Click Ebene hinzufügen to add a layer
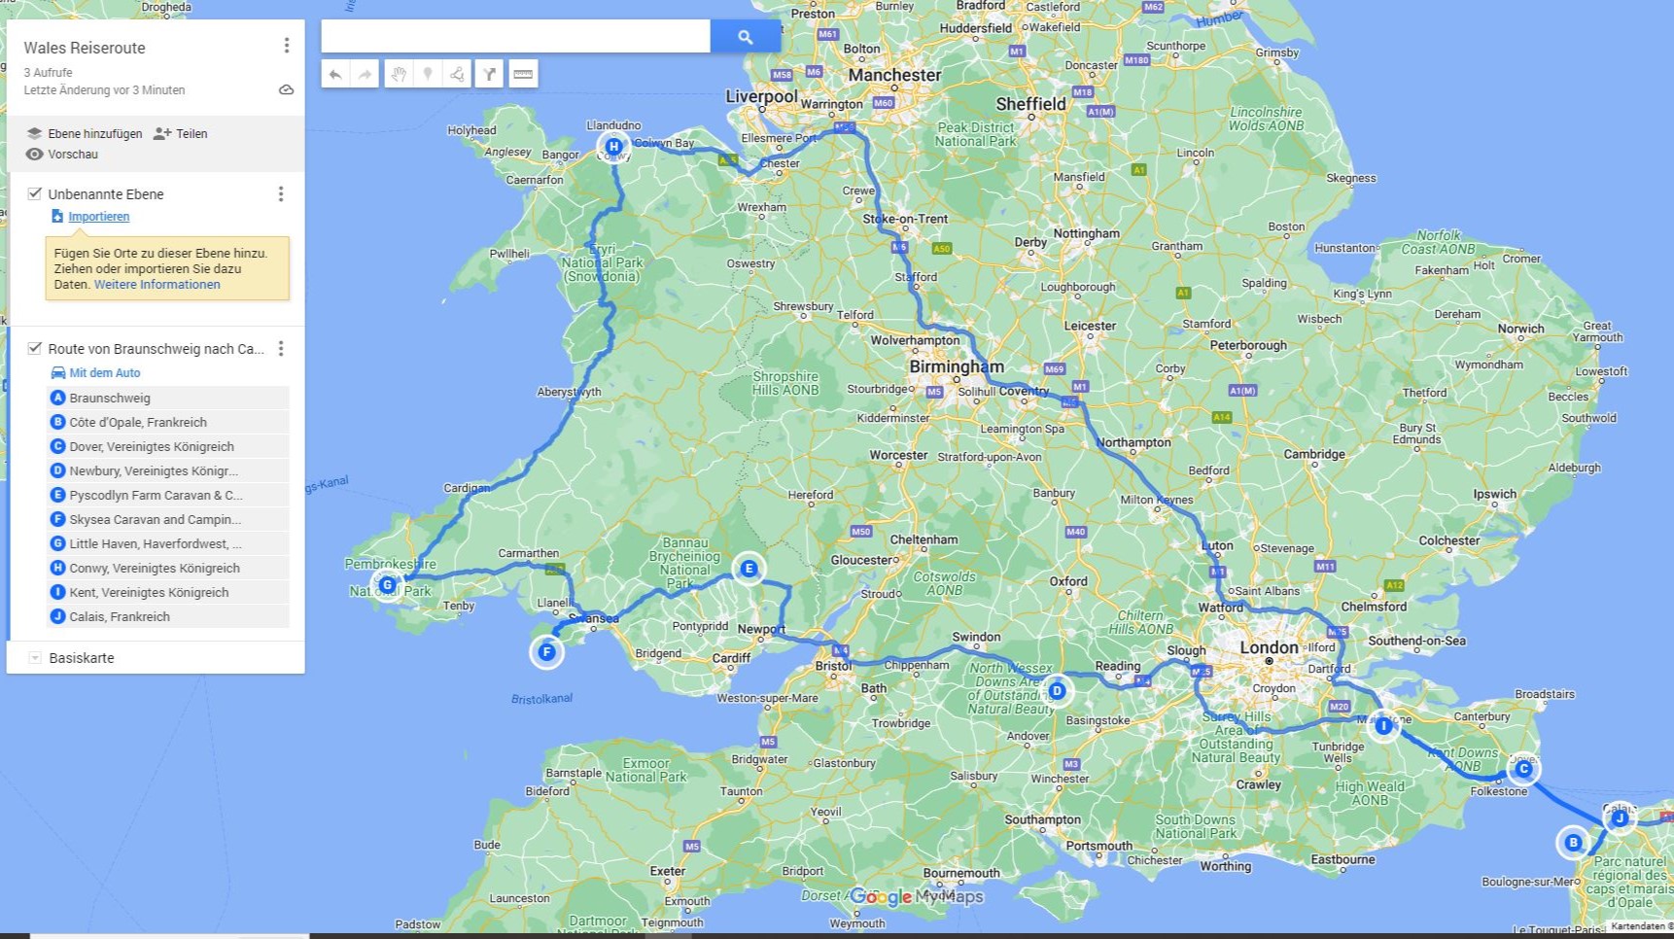This screenshot has width=1674, height=939. (x=85, y=133)
